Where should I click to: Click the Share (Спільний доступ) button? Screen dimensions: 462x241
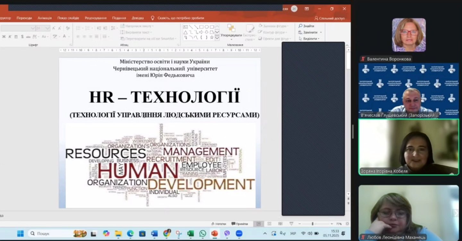coord(329,18)
